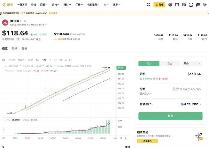Screen dimensions: 209x148
Task: Click the compare symbols icon
Action: (x=61, y=60)
